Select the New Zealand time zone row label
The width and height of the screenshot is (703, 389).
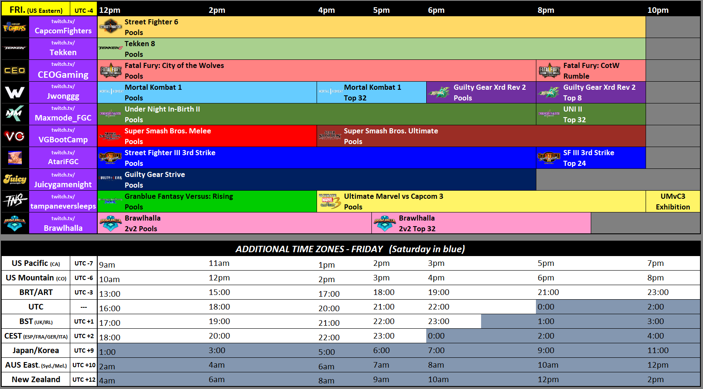point(36,379)
